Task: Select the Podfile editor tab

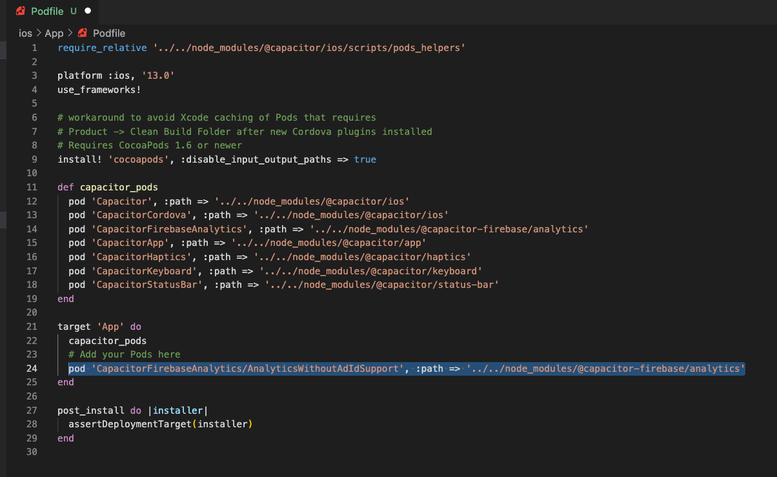Action: click(x=54, y=11)
